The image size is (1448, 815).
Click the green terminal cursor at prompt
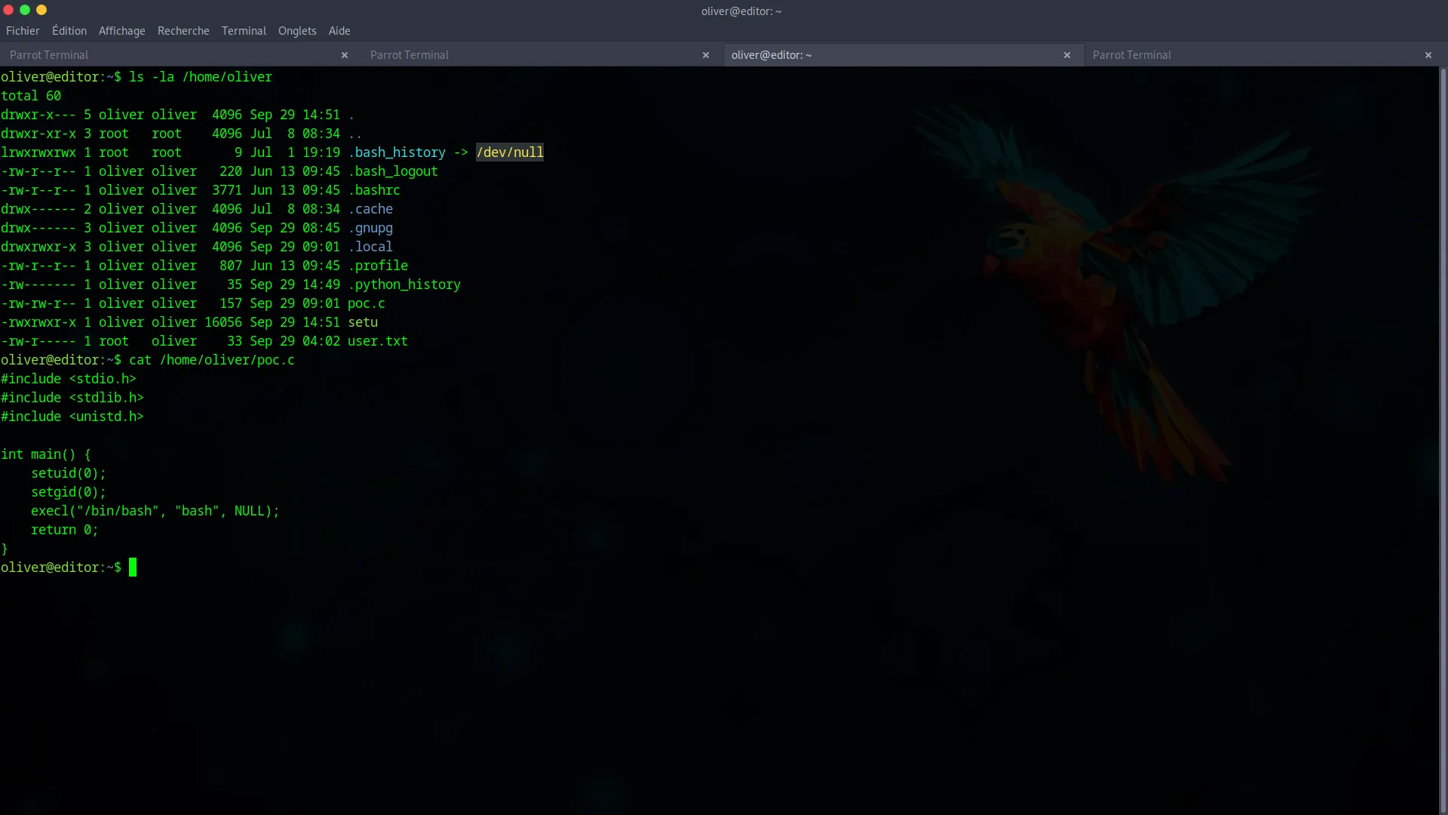[x=133, y=567]
